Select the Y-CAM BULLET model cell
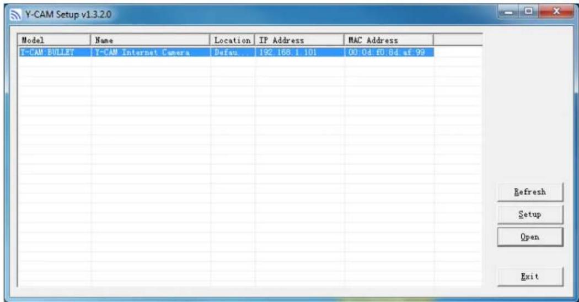579x302 pixels. coord(54,52)
